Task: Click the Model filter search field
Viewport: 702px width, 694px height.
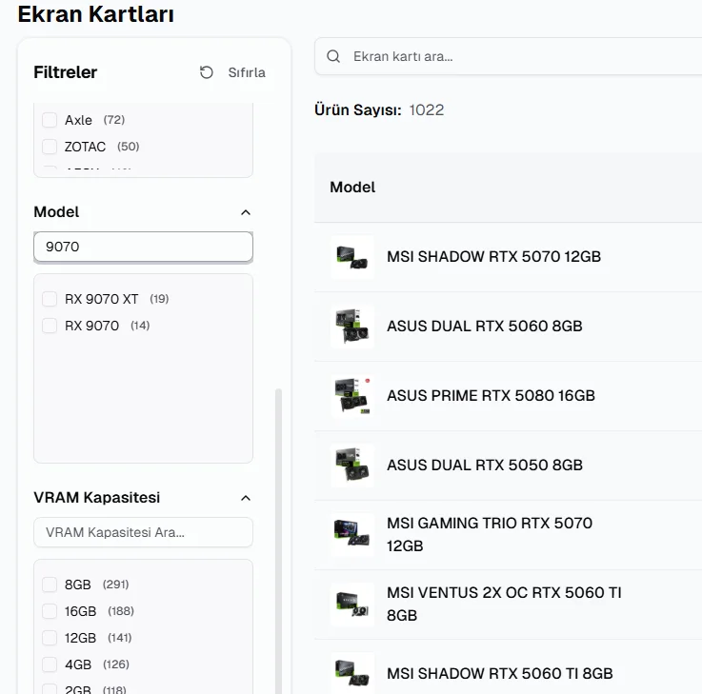Action: [143, 247]
